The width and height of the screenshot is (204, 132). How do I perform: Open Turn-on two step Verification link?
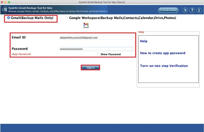(164, 66)
